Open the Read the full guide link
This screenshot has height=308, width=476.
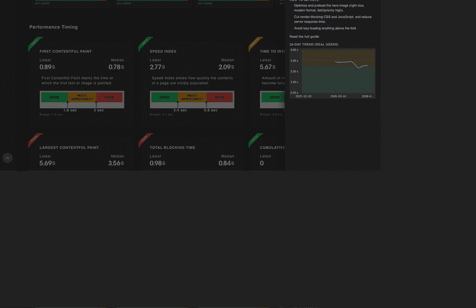point(304,37)
